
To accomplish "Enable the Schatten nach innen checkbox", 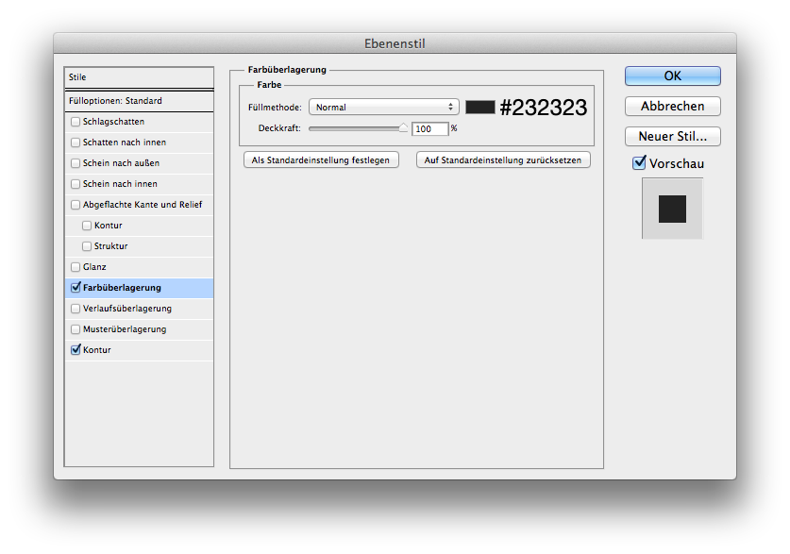I will click(76, 143).
